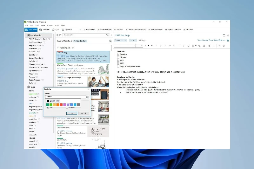Open the All Notebooks filter dropdown
Viewport: 254px width, 169px height.
point(80,41)
